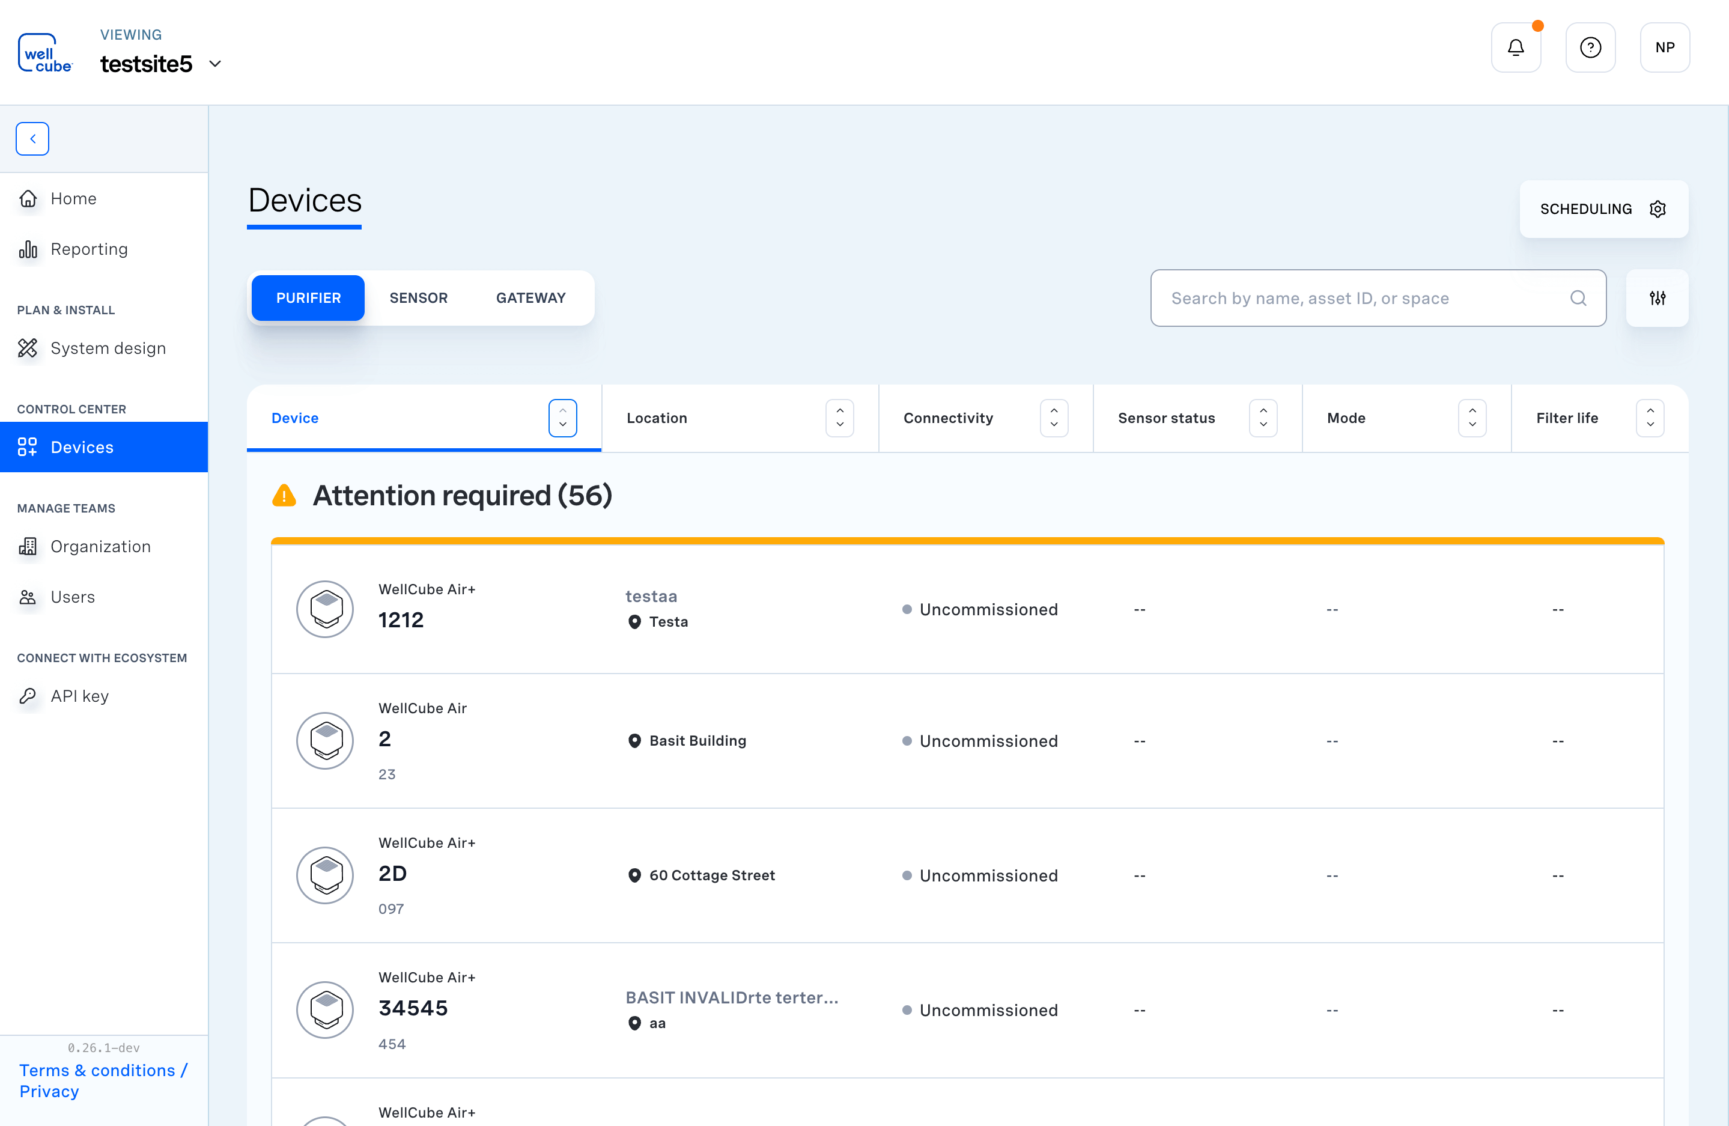
Task: Click the search magnifier icon
Action: coord(1578,298)
